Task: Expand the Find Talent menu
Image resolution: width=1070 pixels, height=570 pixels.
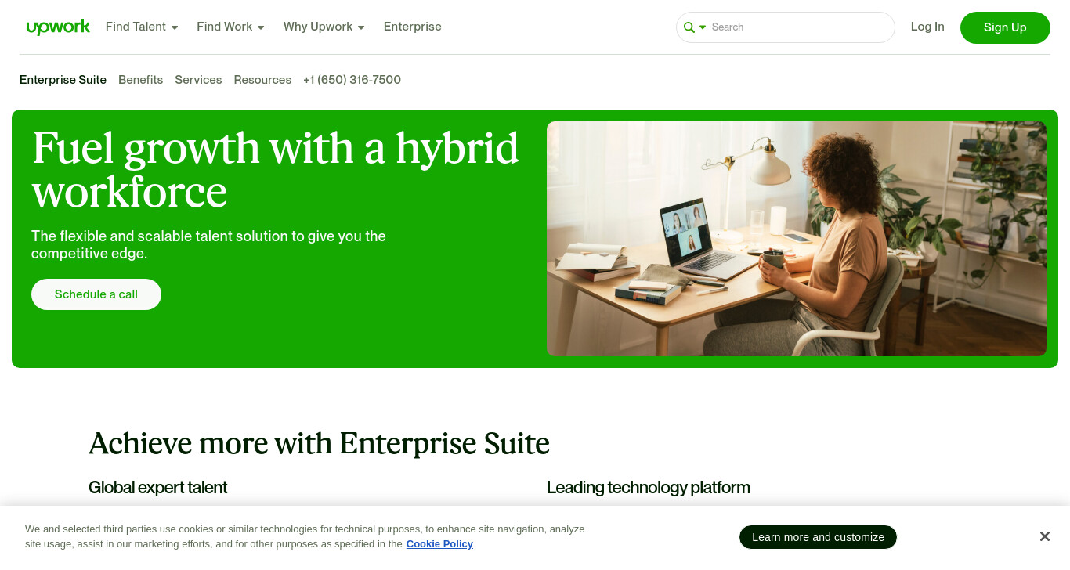Action: [142, 27]
